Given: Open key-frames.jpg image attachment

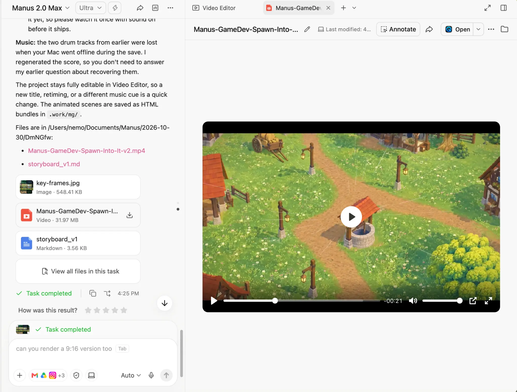Looking at the screenshot, I should point(78,187).
